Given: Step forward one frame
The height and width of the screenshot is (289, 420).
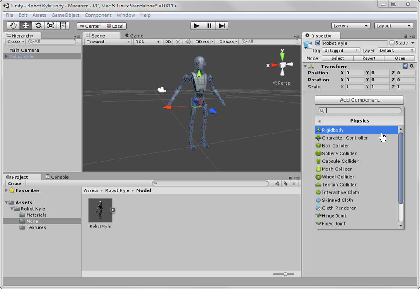Looking at the screenshot, I should tap(222, 26).
